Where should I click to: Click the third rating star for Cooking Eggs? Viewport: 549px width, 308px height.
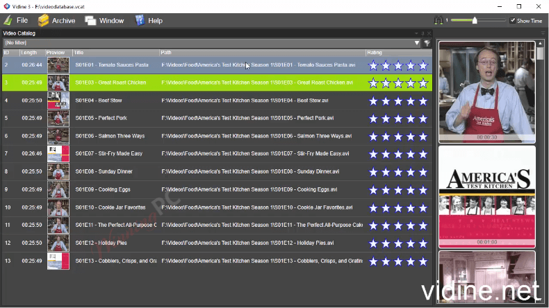coord(398,190)
